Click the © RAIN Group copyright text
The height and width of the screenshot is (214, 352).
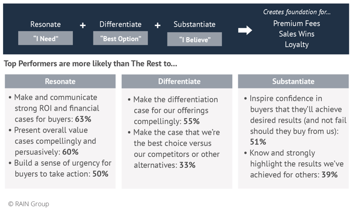tap(29, 204)
